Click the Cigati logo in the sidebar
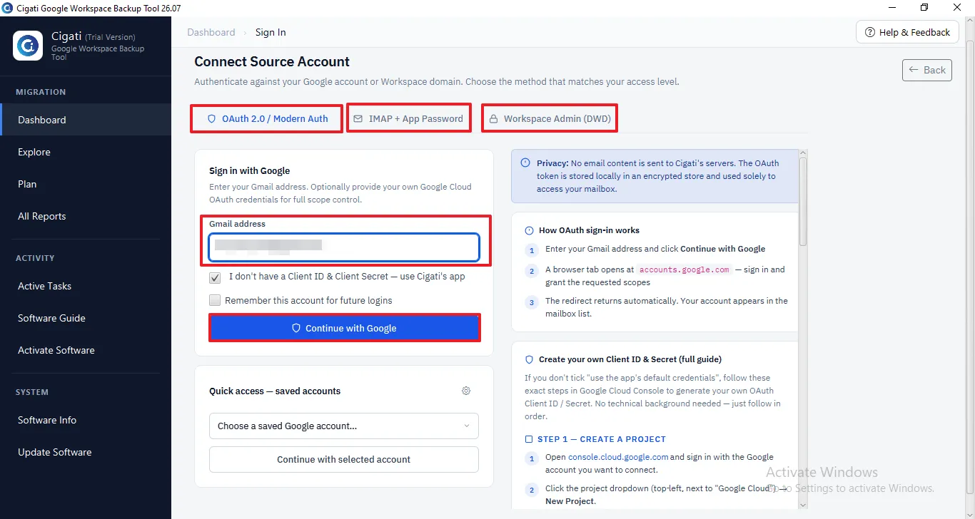The height and width of the screenshot is (519, 975). click(28, 46)
